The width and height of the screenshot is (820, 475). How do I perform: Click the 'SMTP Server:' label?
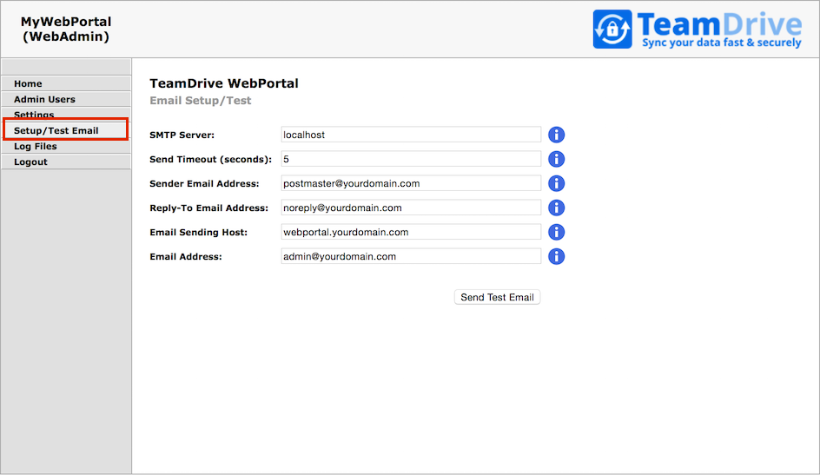182,135
